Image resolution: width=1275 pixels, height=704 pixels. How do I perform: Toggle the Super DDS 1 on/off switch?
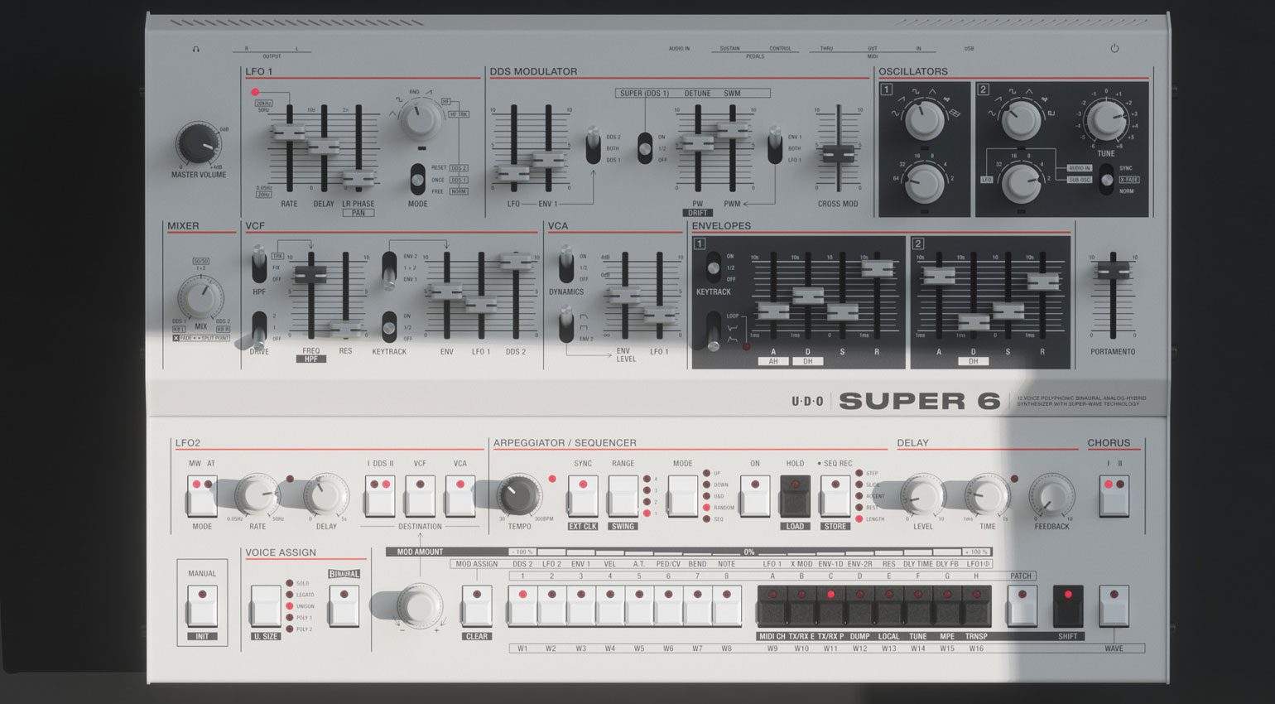(x=645, y=148)
